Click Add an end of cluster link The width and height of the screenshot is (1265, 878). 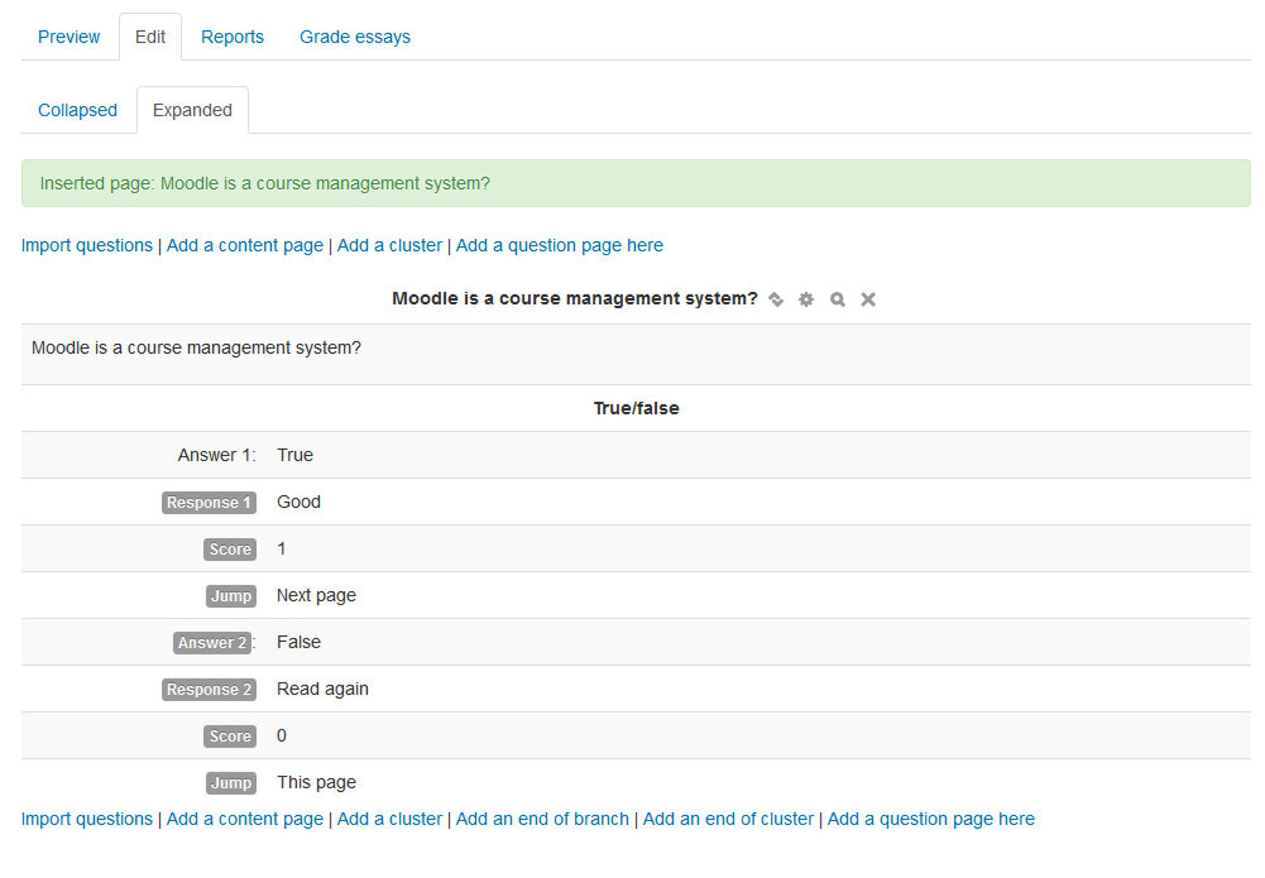pos(728,819)
